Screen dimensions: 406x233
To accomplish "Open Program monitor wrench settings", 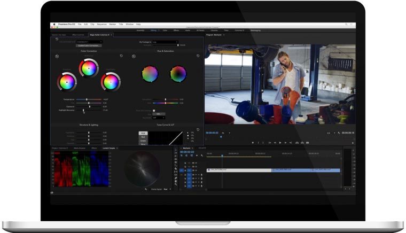I will [x=339, y=133].
